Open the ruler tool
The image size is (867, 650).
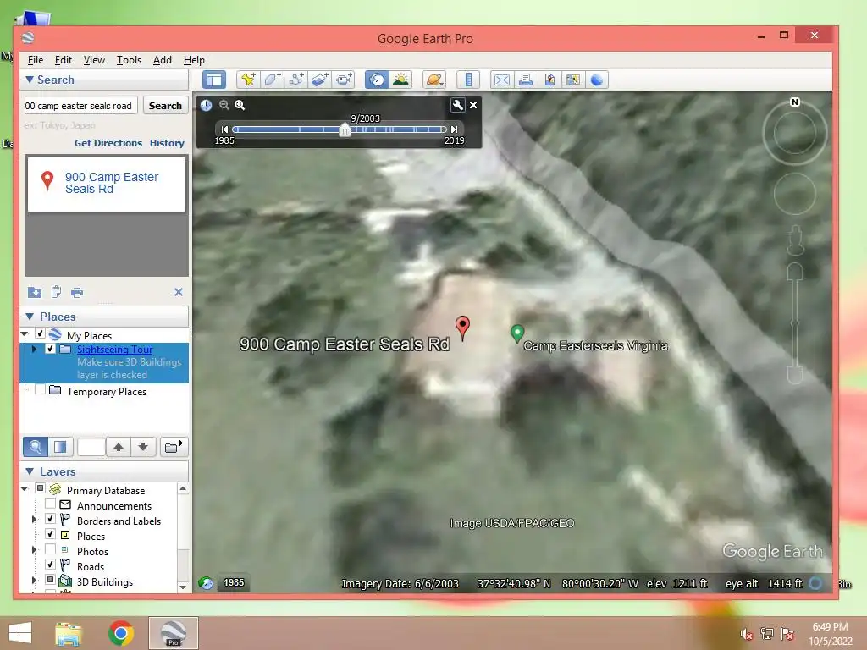pyautogui.click(x=467, y=80)
